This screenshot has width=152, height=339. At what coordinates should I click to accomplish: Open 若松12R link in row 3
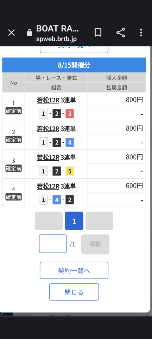point(48,157)
